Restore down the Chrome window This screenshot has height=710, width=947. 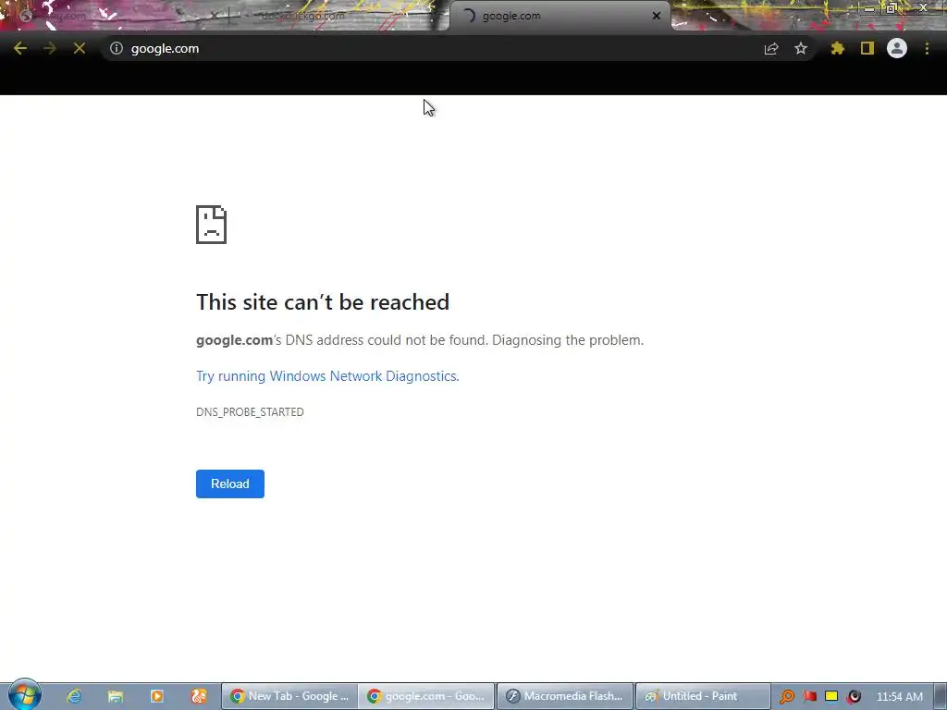point(892,8)
